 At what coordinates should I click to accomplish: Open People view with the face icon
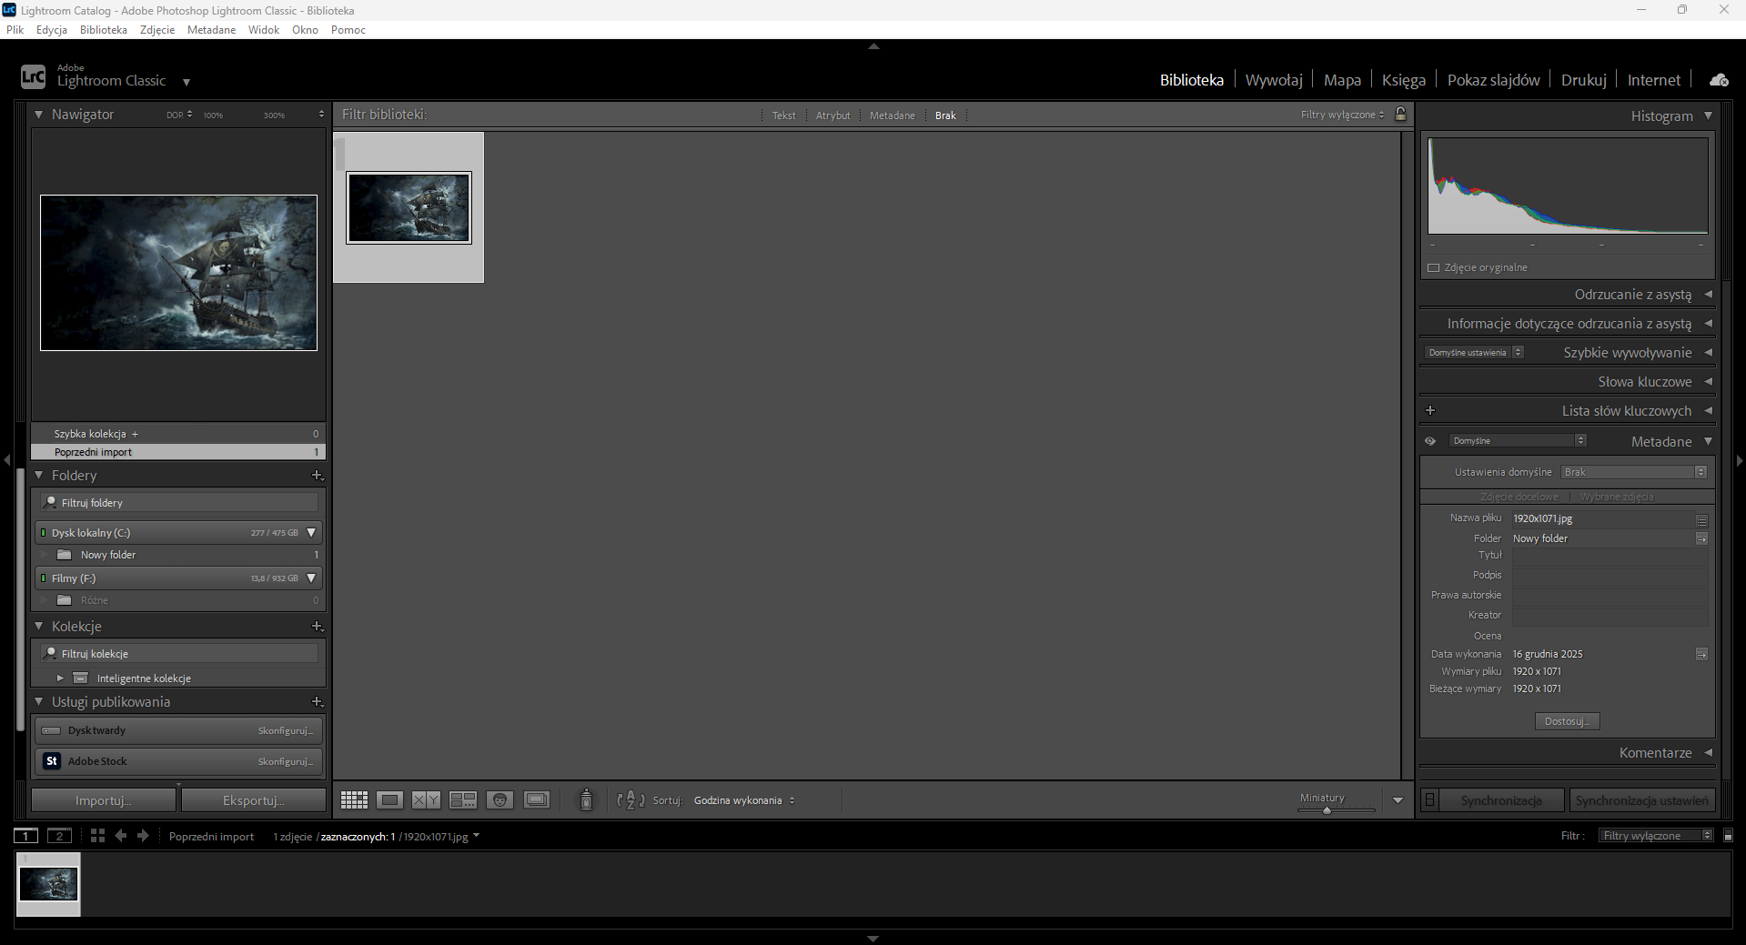pos(500,800)
